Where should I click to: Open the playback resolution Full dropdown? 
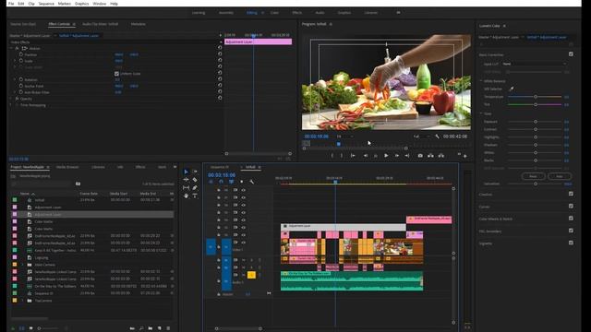[x=421, y=136]
